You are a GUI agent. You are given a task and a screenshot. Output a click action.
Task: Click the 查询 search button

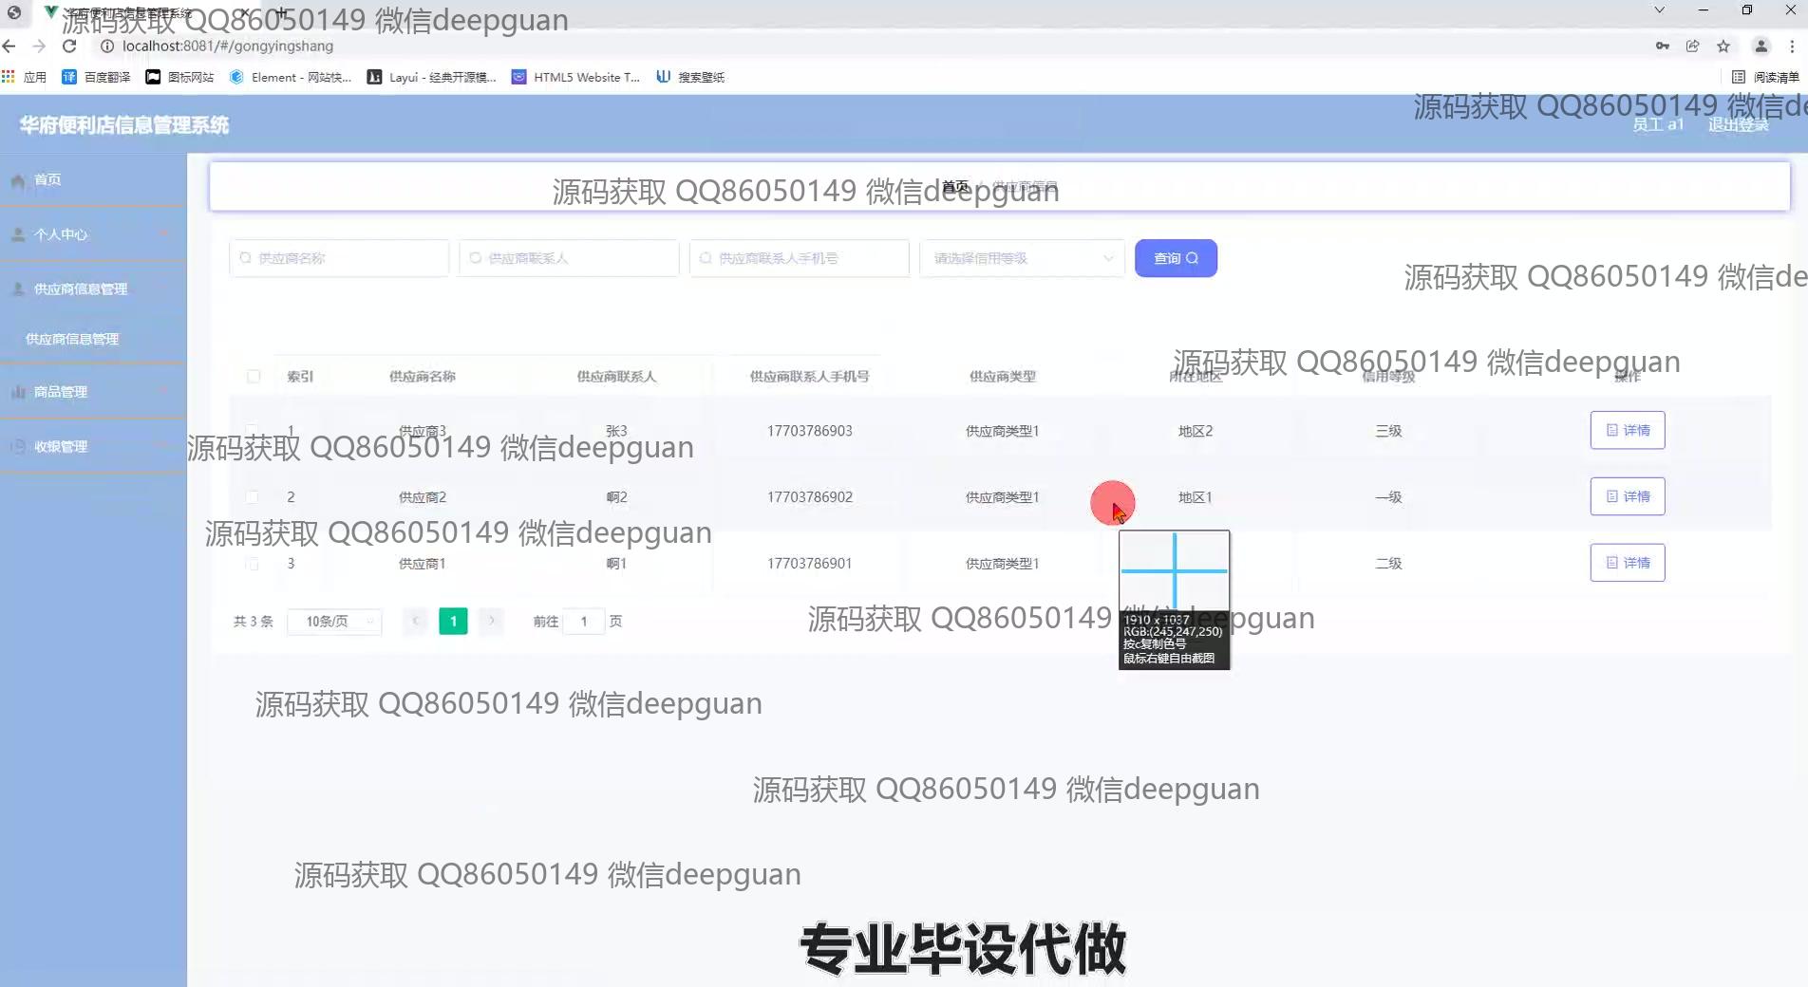pos(1176,258)
